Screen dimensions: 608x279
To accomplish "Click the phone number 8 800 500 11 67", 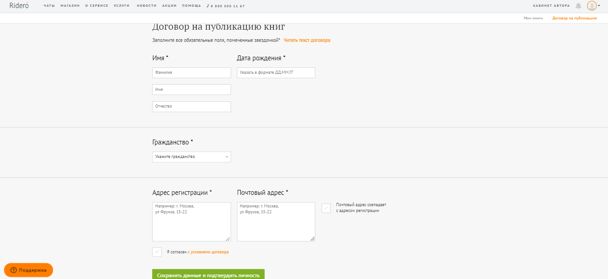I will point(227,6).
